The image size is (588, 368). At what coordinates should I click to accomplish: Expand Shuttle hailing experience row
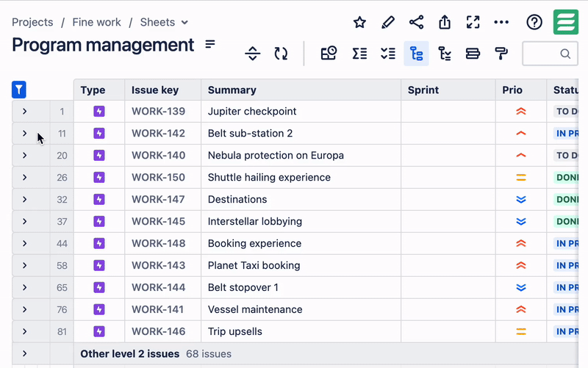[x=24, y=177]
